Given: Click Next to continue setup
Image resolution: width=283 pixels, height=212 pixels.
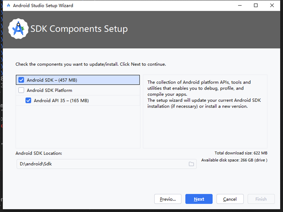Looking at the screenshot, I should pyautogui.click(x=199, y=199).
